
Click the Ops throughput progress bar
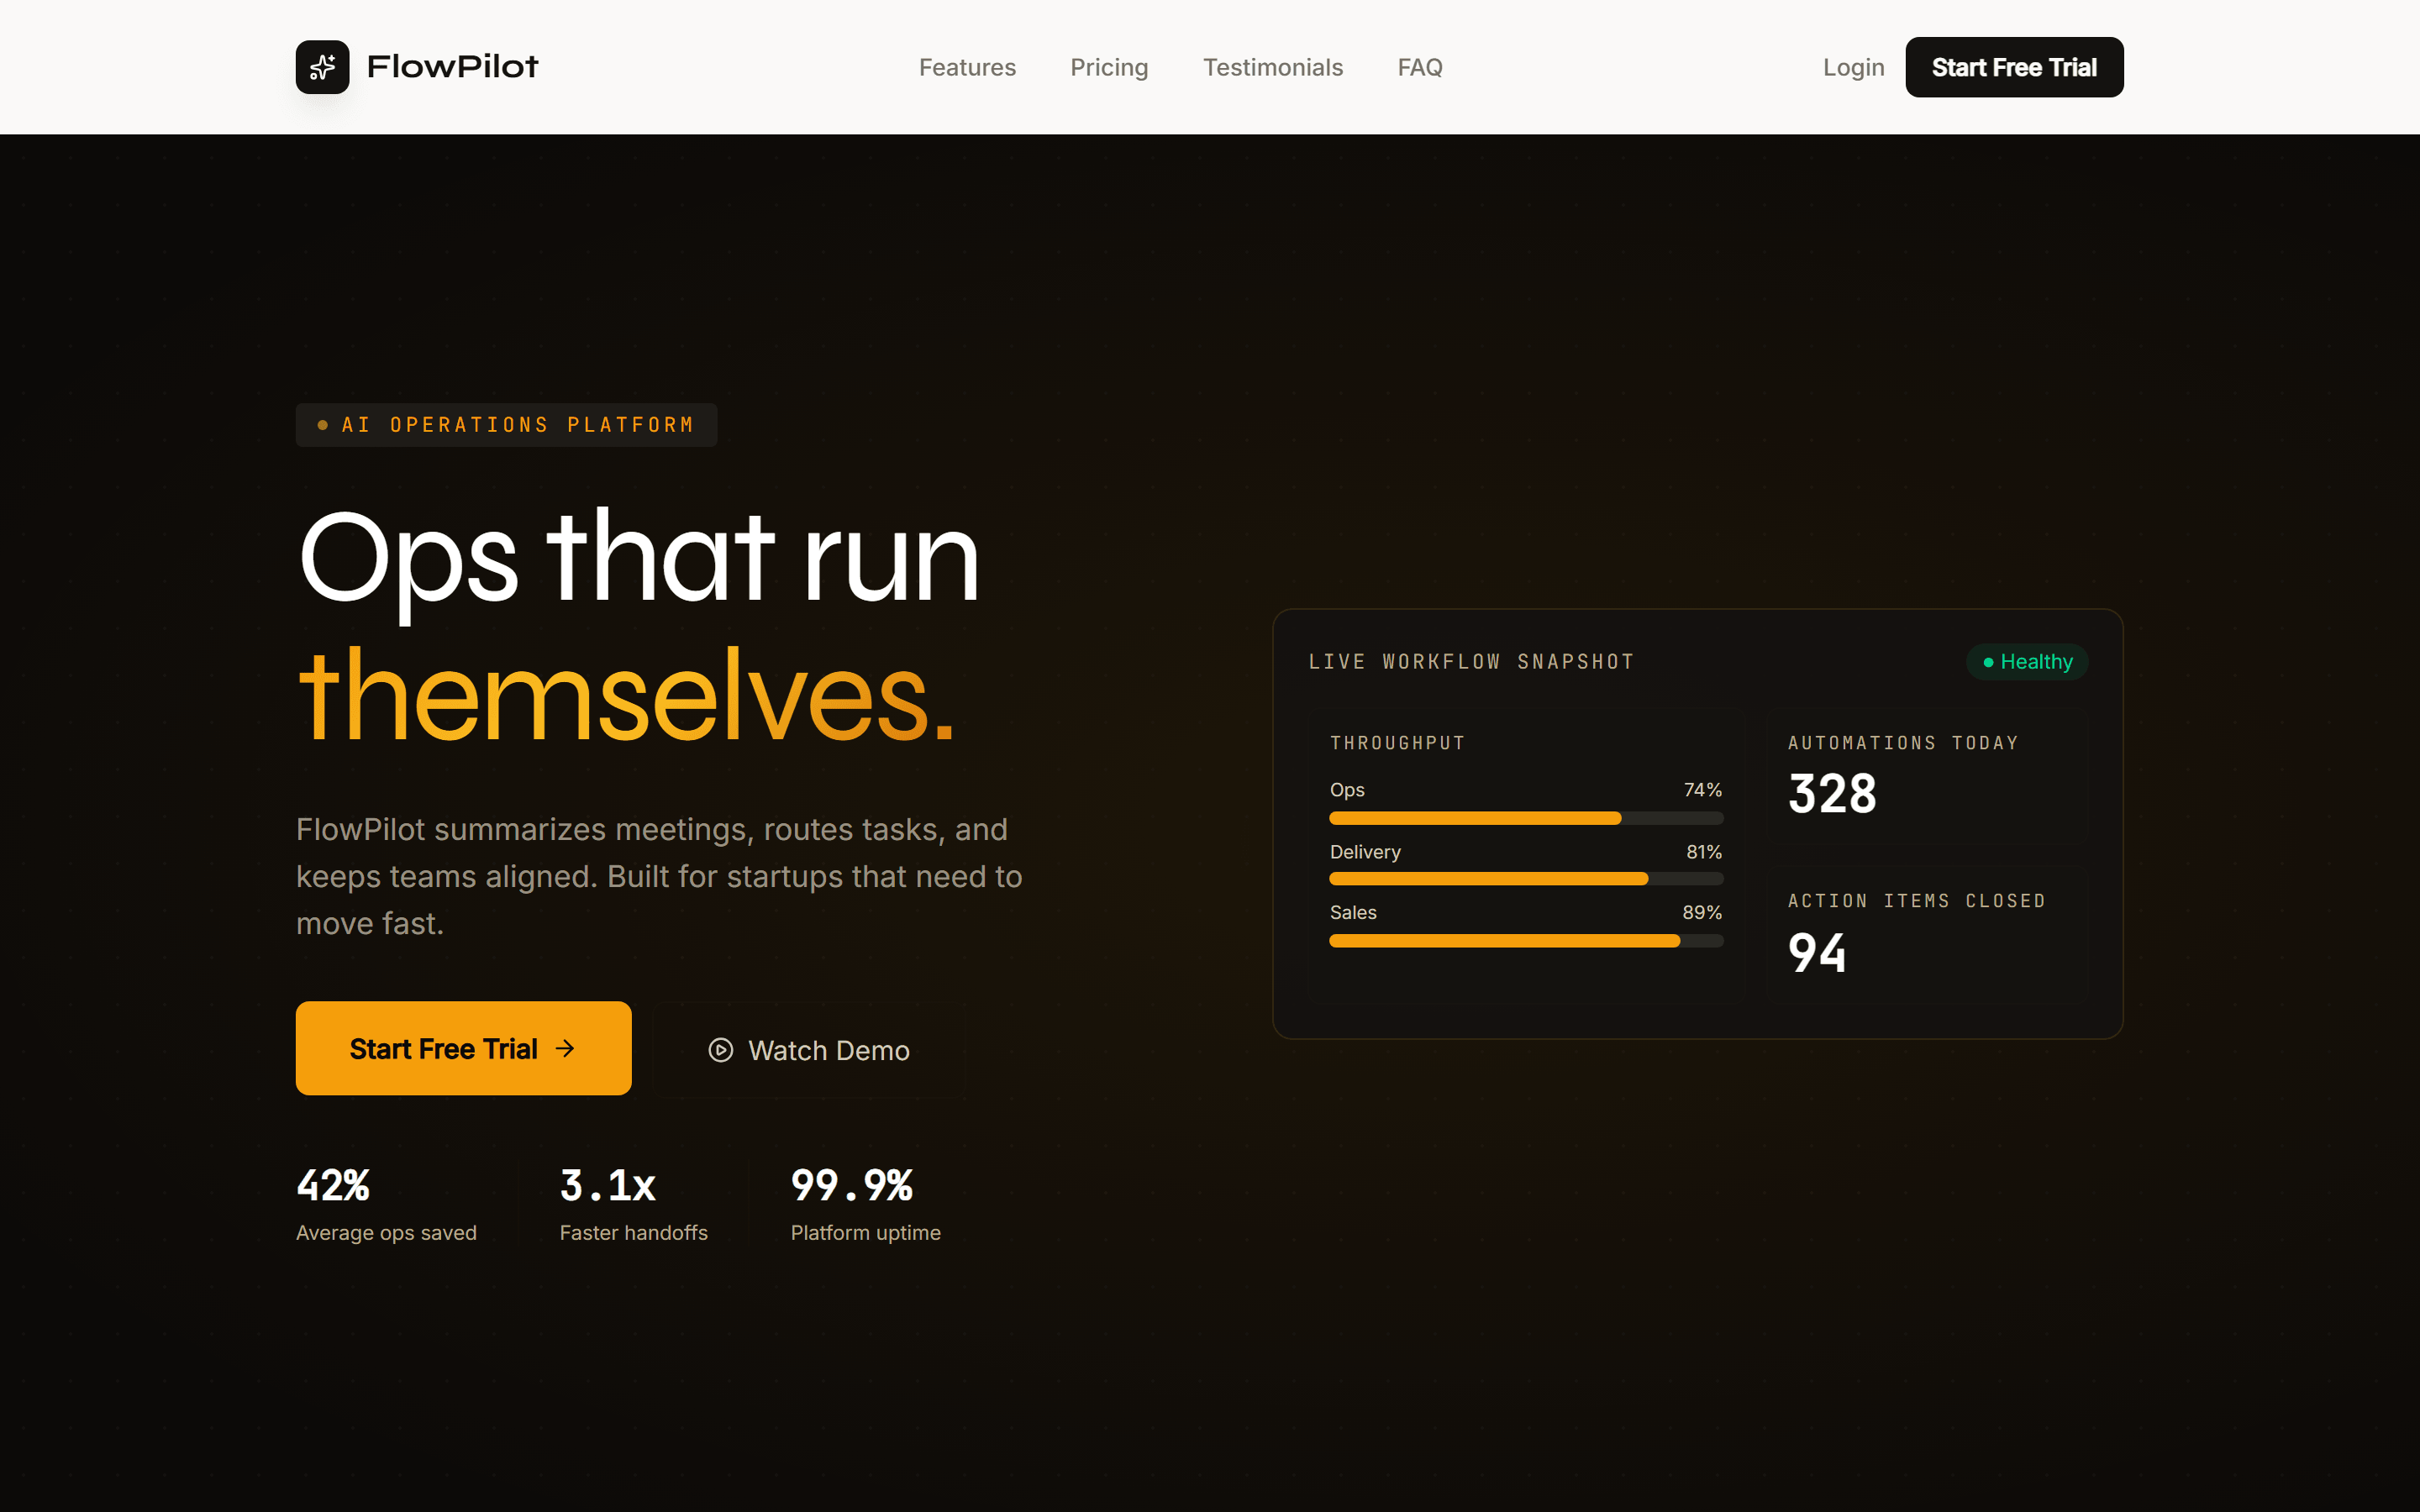1525,818
